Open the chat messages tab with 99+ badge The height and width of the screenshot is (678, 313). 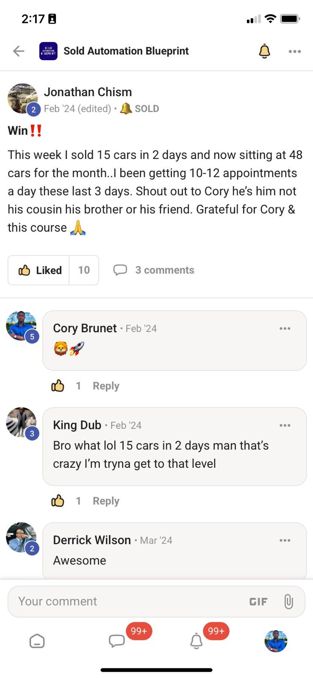point(117,641)
